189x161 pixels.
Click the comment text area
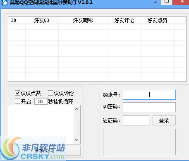(41, 125)
